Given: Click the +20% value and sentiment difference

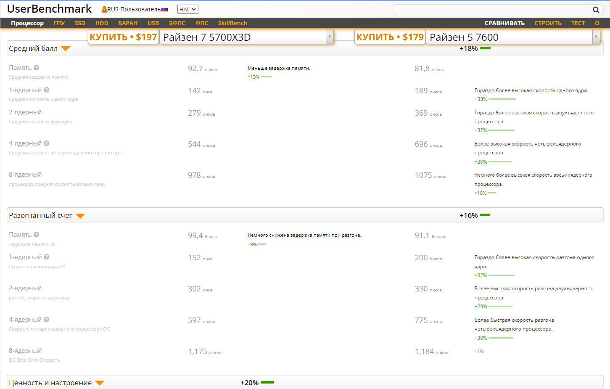Looking at the screenshot, I should [x=249, y=383].
